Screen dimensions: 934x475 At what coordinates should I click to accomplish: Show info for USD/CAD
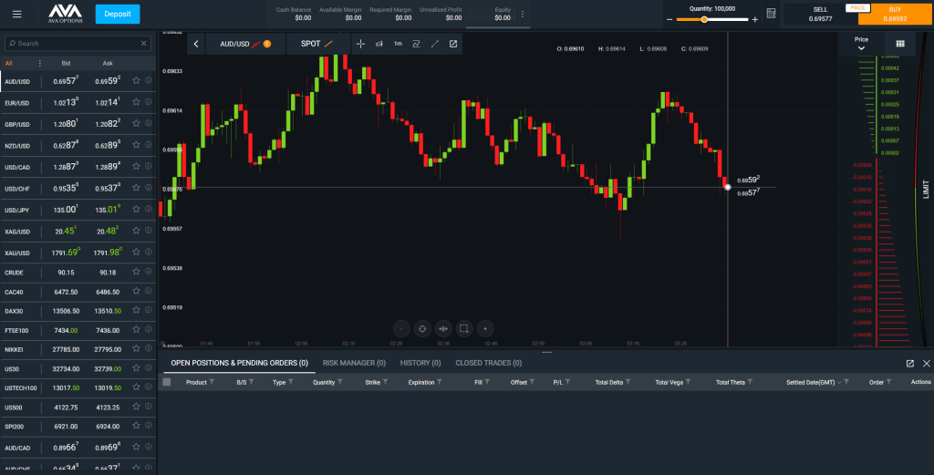pos(149,166)
